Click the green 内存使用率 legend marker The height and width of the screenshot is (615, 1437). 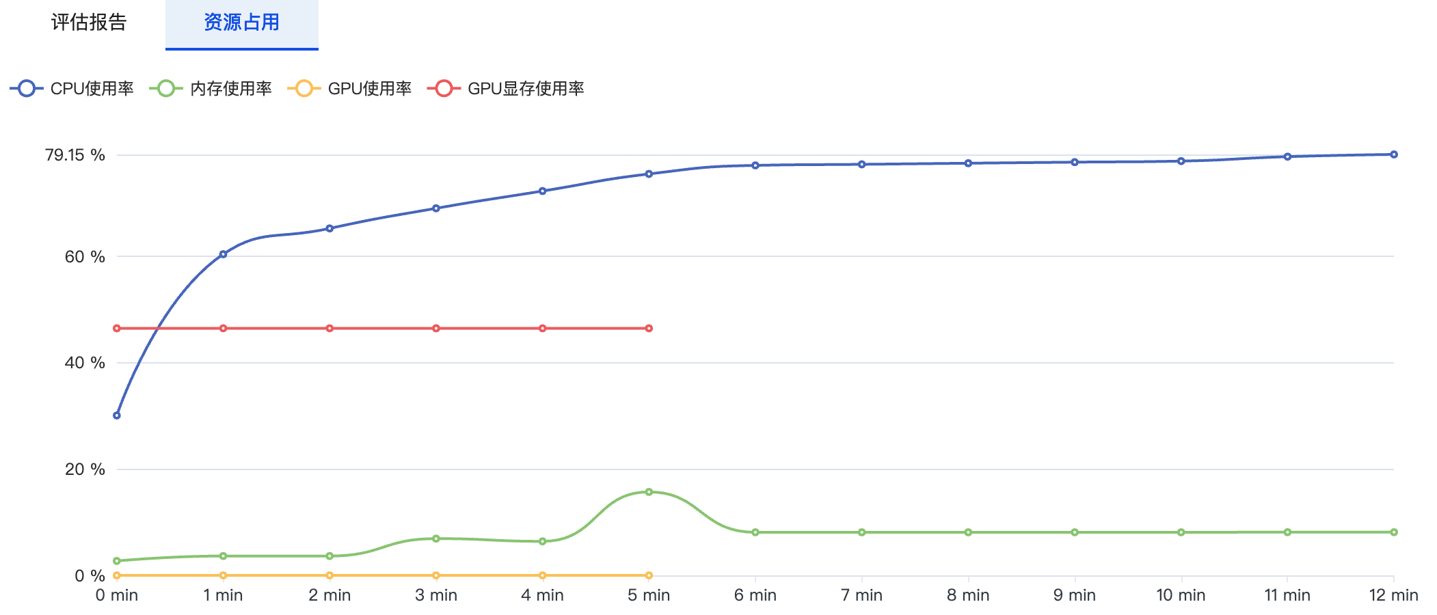click(166, 89)
